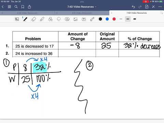Tap the empty % of Change cell in row 2
The height and width of the screenshot is (123, 164).
139,53
